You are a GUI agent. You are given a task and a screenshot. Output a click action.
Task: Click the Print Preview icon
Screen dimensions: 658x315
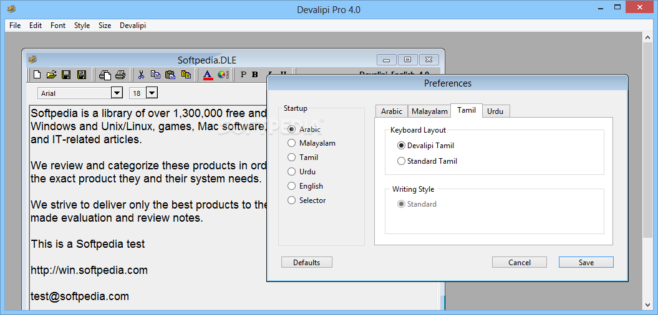[x=105, y=75]
